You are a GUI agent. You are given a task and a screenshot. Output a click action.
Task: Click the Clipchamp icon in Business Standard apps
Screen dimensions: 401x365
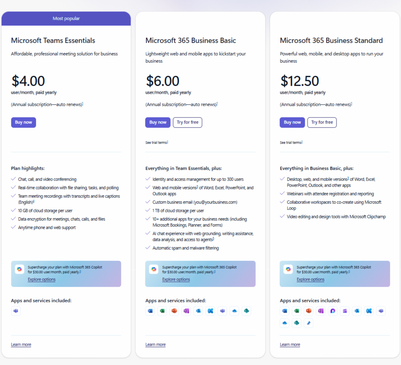345,311
